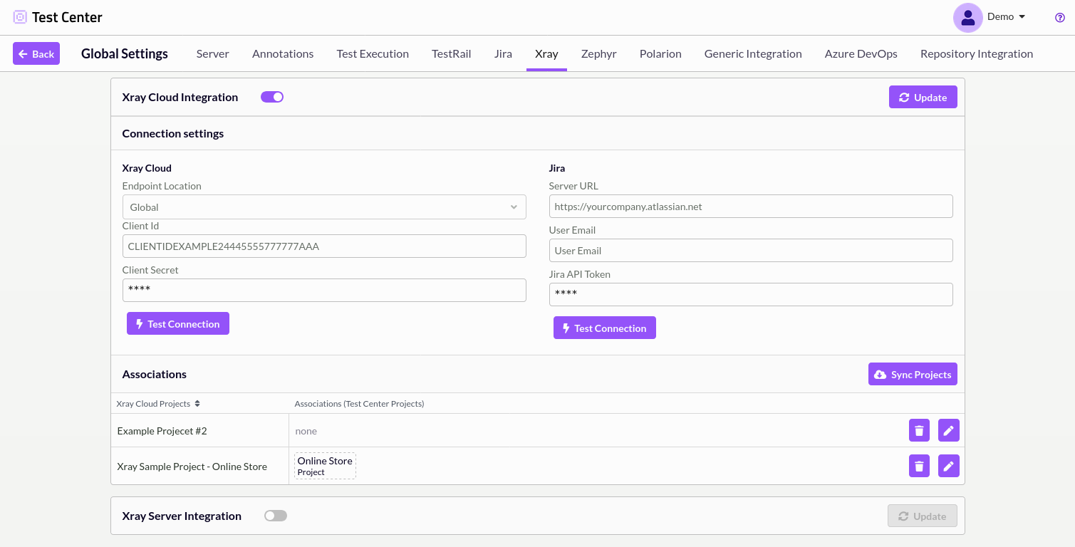Click the Demo user avatar icon
The height and width of the screenshot is (547, 1075).
coord(967,18)
